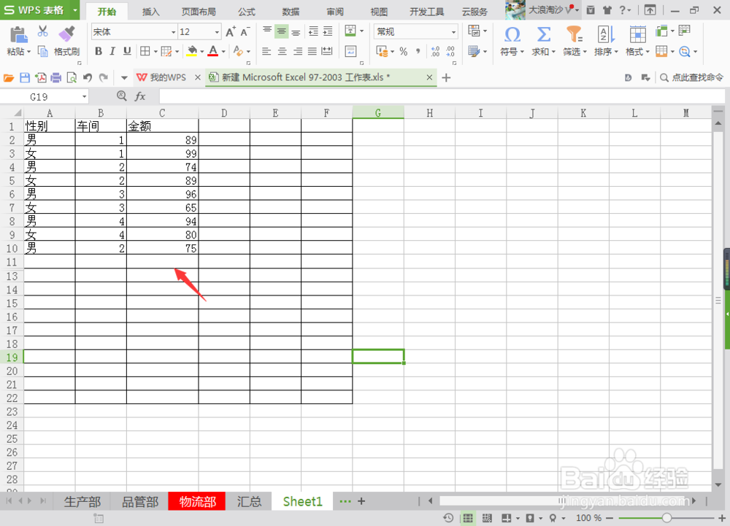Toggle align text left button
Viewport: 730px width, 526px height.
266,51
